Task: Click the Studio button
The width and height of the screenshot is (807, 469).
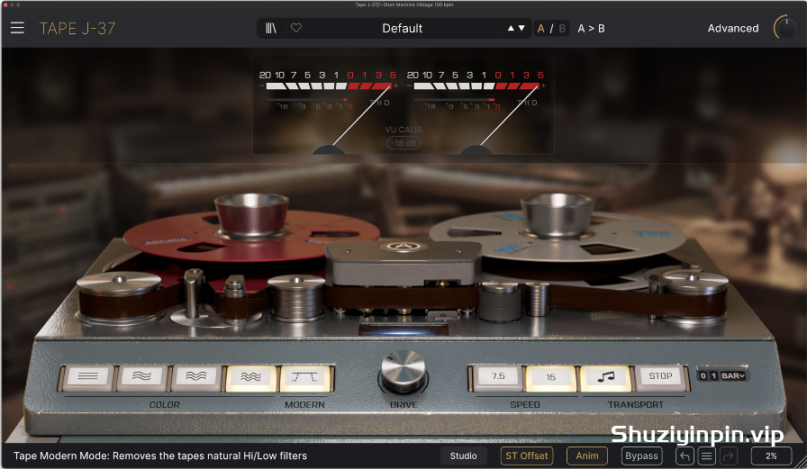Action: tap(463, 455)
